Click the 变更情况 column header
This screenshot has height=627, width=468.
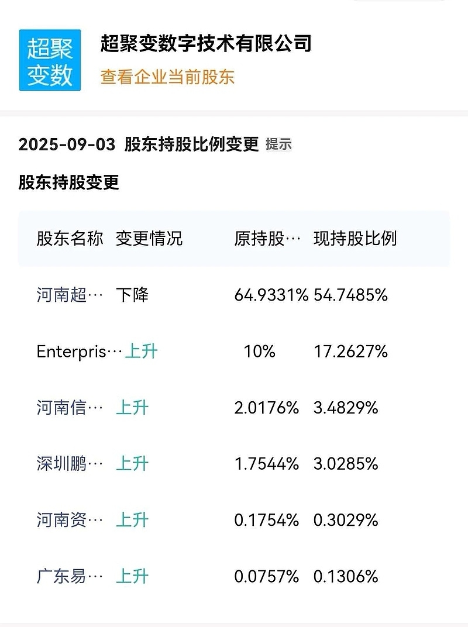149,238
